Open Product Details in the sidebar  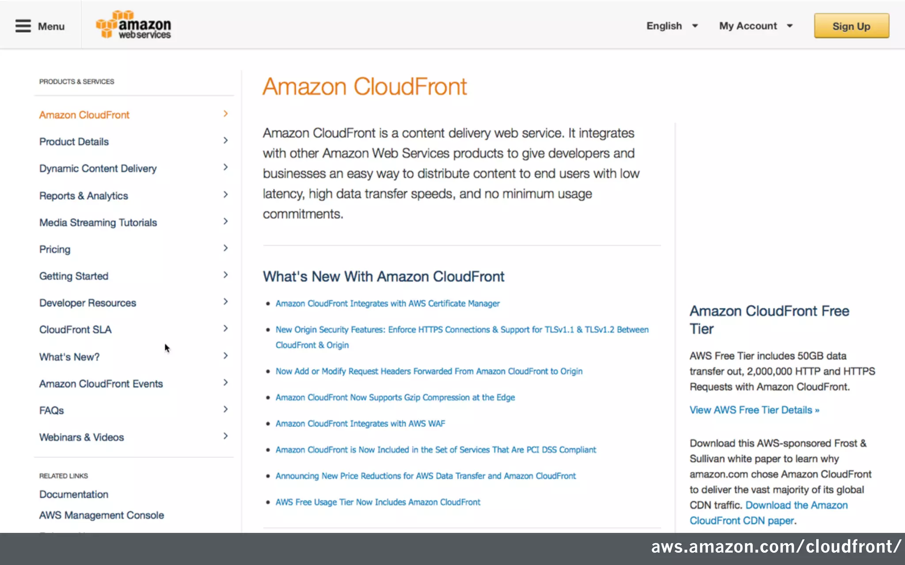click(x=74, y=142)
